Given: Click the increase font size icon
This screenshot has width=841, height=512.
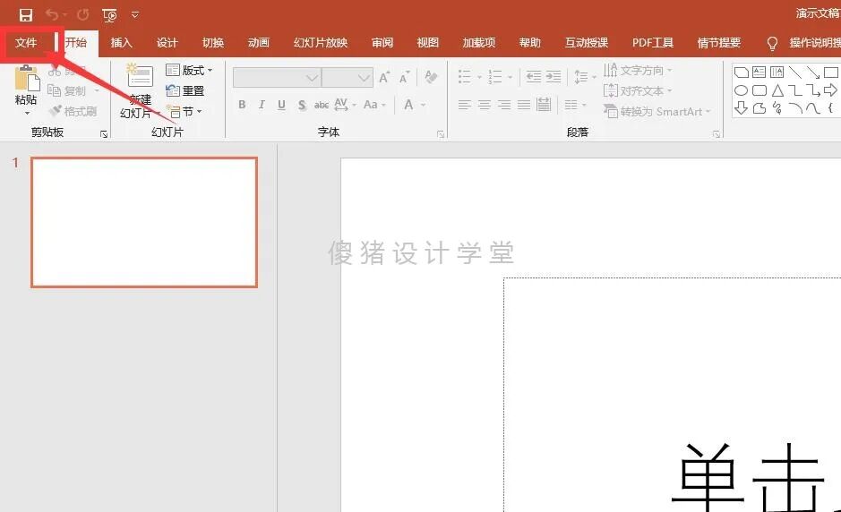Looking at the screenshot, I should pyautogui.click(x=384, y=78).
